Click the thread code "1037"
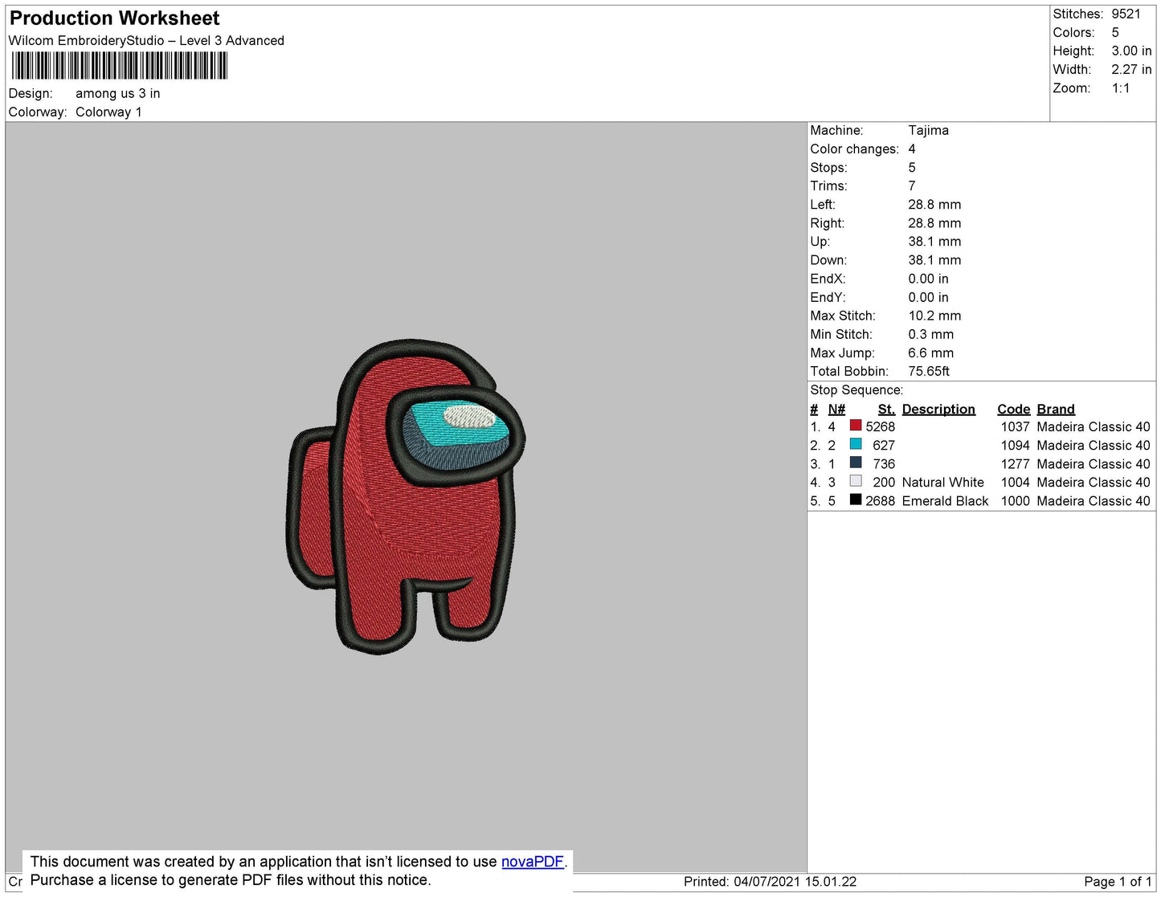The width and height of the screenshot is (1161, 897). tap(1016, 427)
